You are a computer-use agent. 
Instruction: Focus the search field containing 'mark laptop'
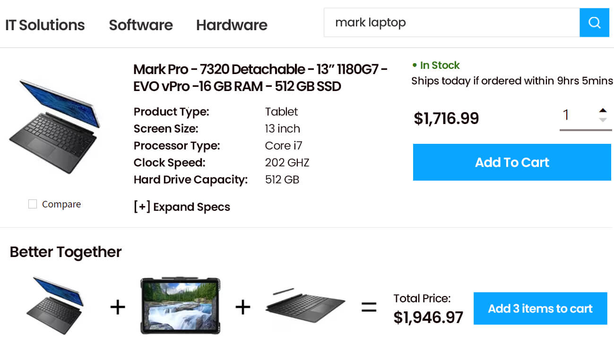(451, 23)
